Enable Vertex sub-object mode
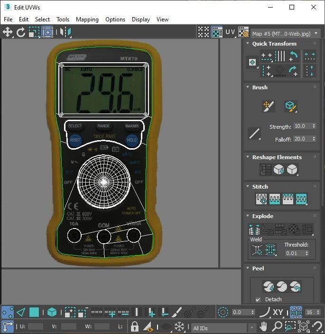The height and width of the screenshot is (334, 325). point(8,312)
